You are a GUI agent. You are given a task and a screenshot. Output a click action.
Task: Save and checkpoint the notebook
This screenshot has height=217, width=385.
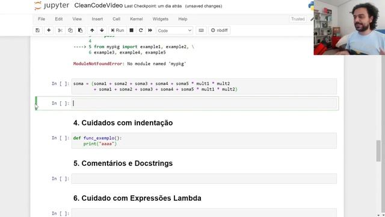[x=37, y=30]
